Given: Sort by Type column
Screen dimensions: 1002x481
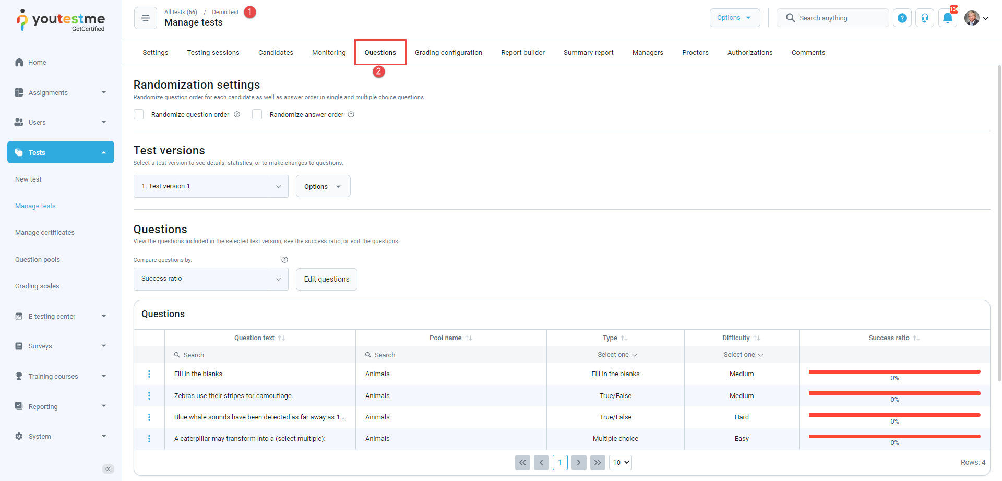Looking at the screenshot, I should point(624,338).
